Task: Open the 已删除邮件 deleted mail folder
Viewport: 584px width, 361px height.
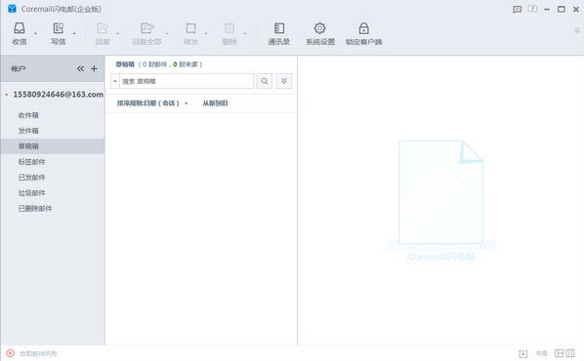Action: point(35,209)
